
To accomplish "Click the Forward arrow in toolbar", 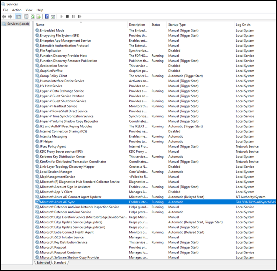I will coord(10,16).
